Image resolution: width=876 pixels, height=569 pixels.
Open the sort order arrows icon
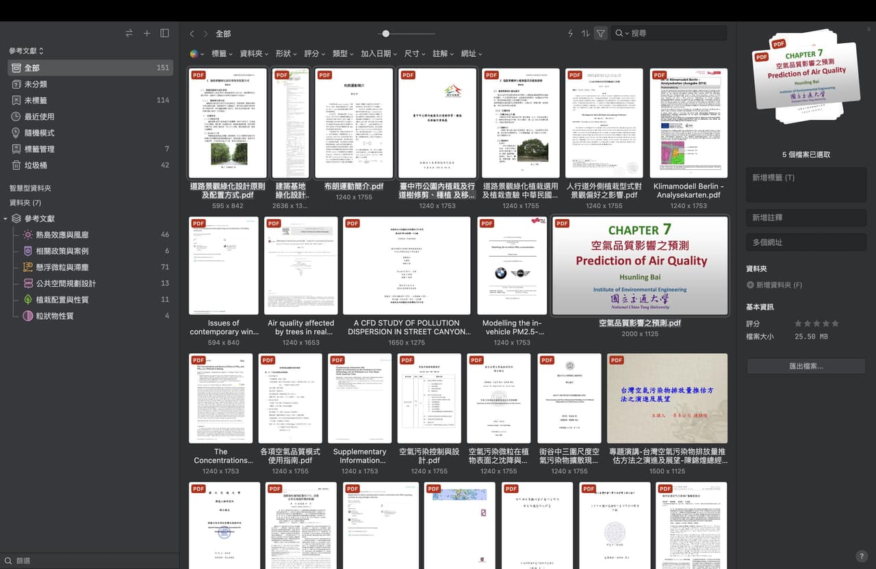(x=585, y=33)
